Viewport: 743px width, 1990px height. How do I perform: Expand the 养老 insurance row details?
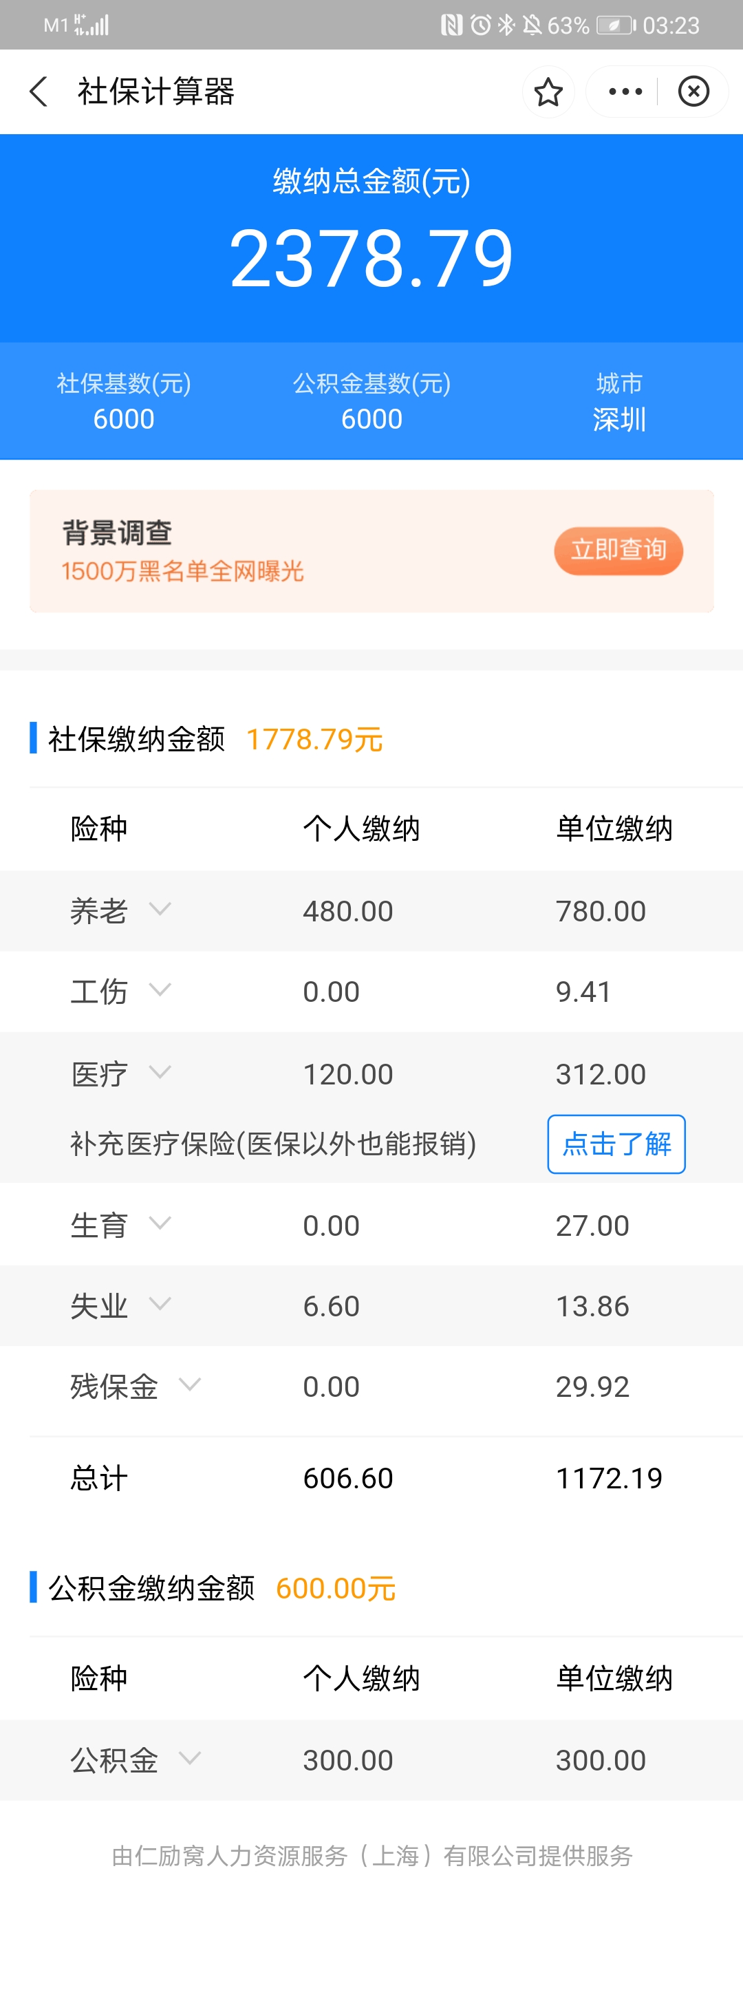click(x=160, y=909)
